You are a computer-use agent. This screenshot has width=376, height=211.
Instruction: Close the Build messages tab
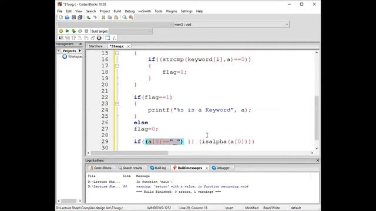(x=207, y=168)
